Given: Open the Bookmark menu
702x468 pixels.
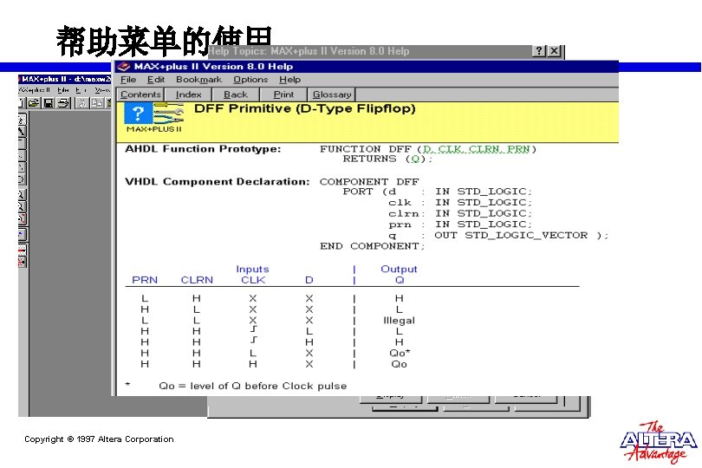Looking at the screenshot, I should (198, 80).
